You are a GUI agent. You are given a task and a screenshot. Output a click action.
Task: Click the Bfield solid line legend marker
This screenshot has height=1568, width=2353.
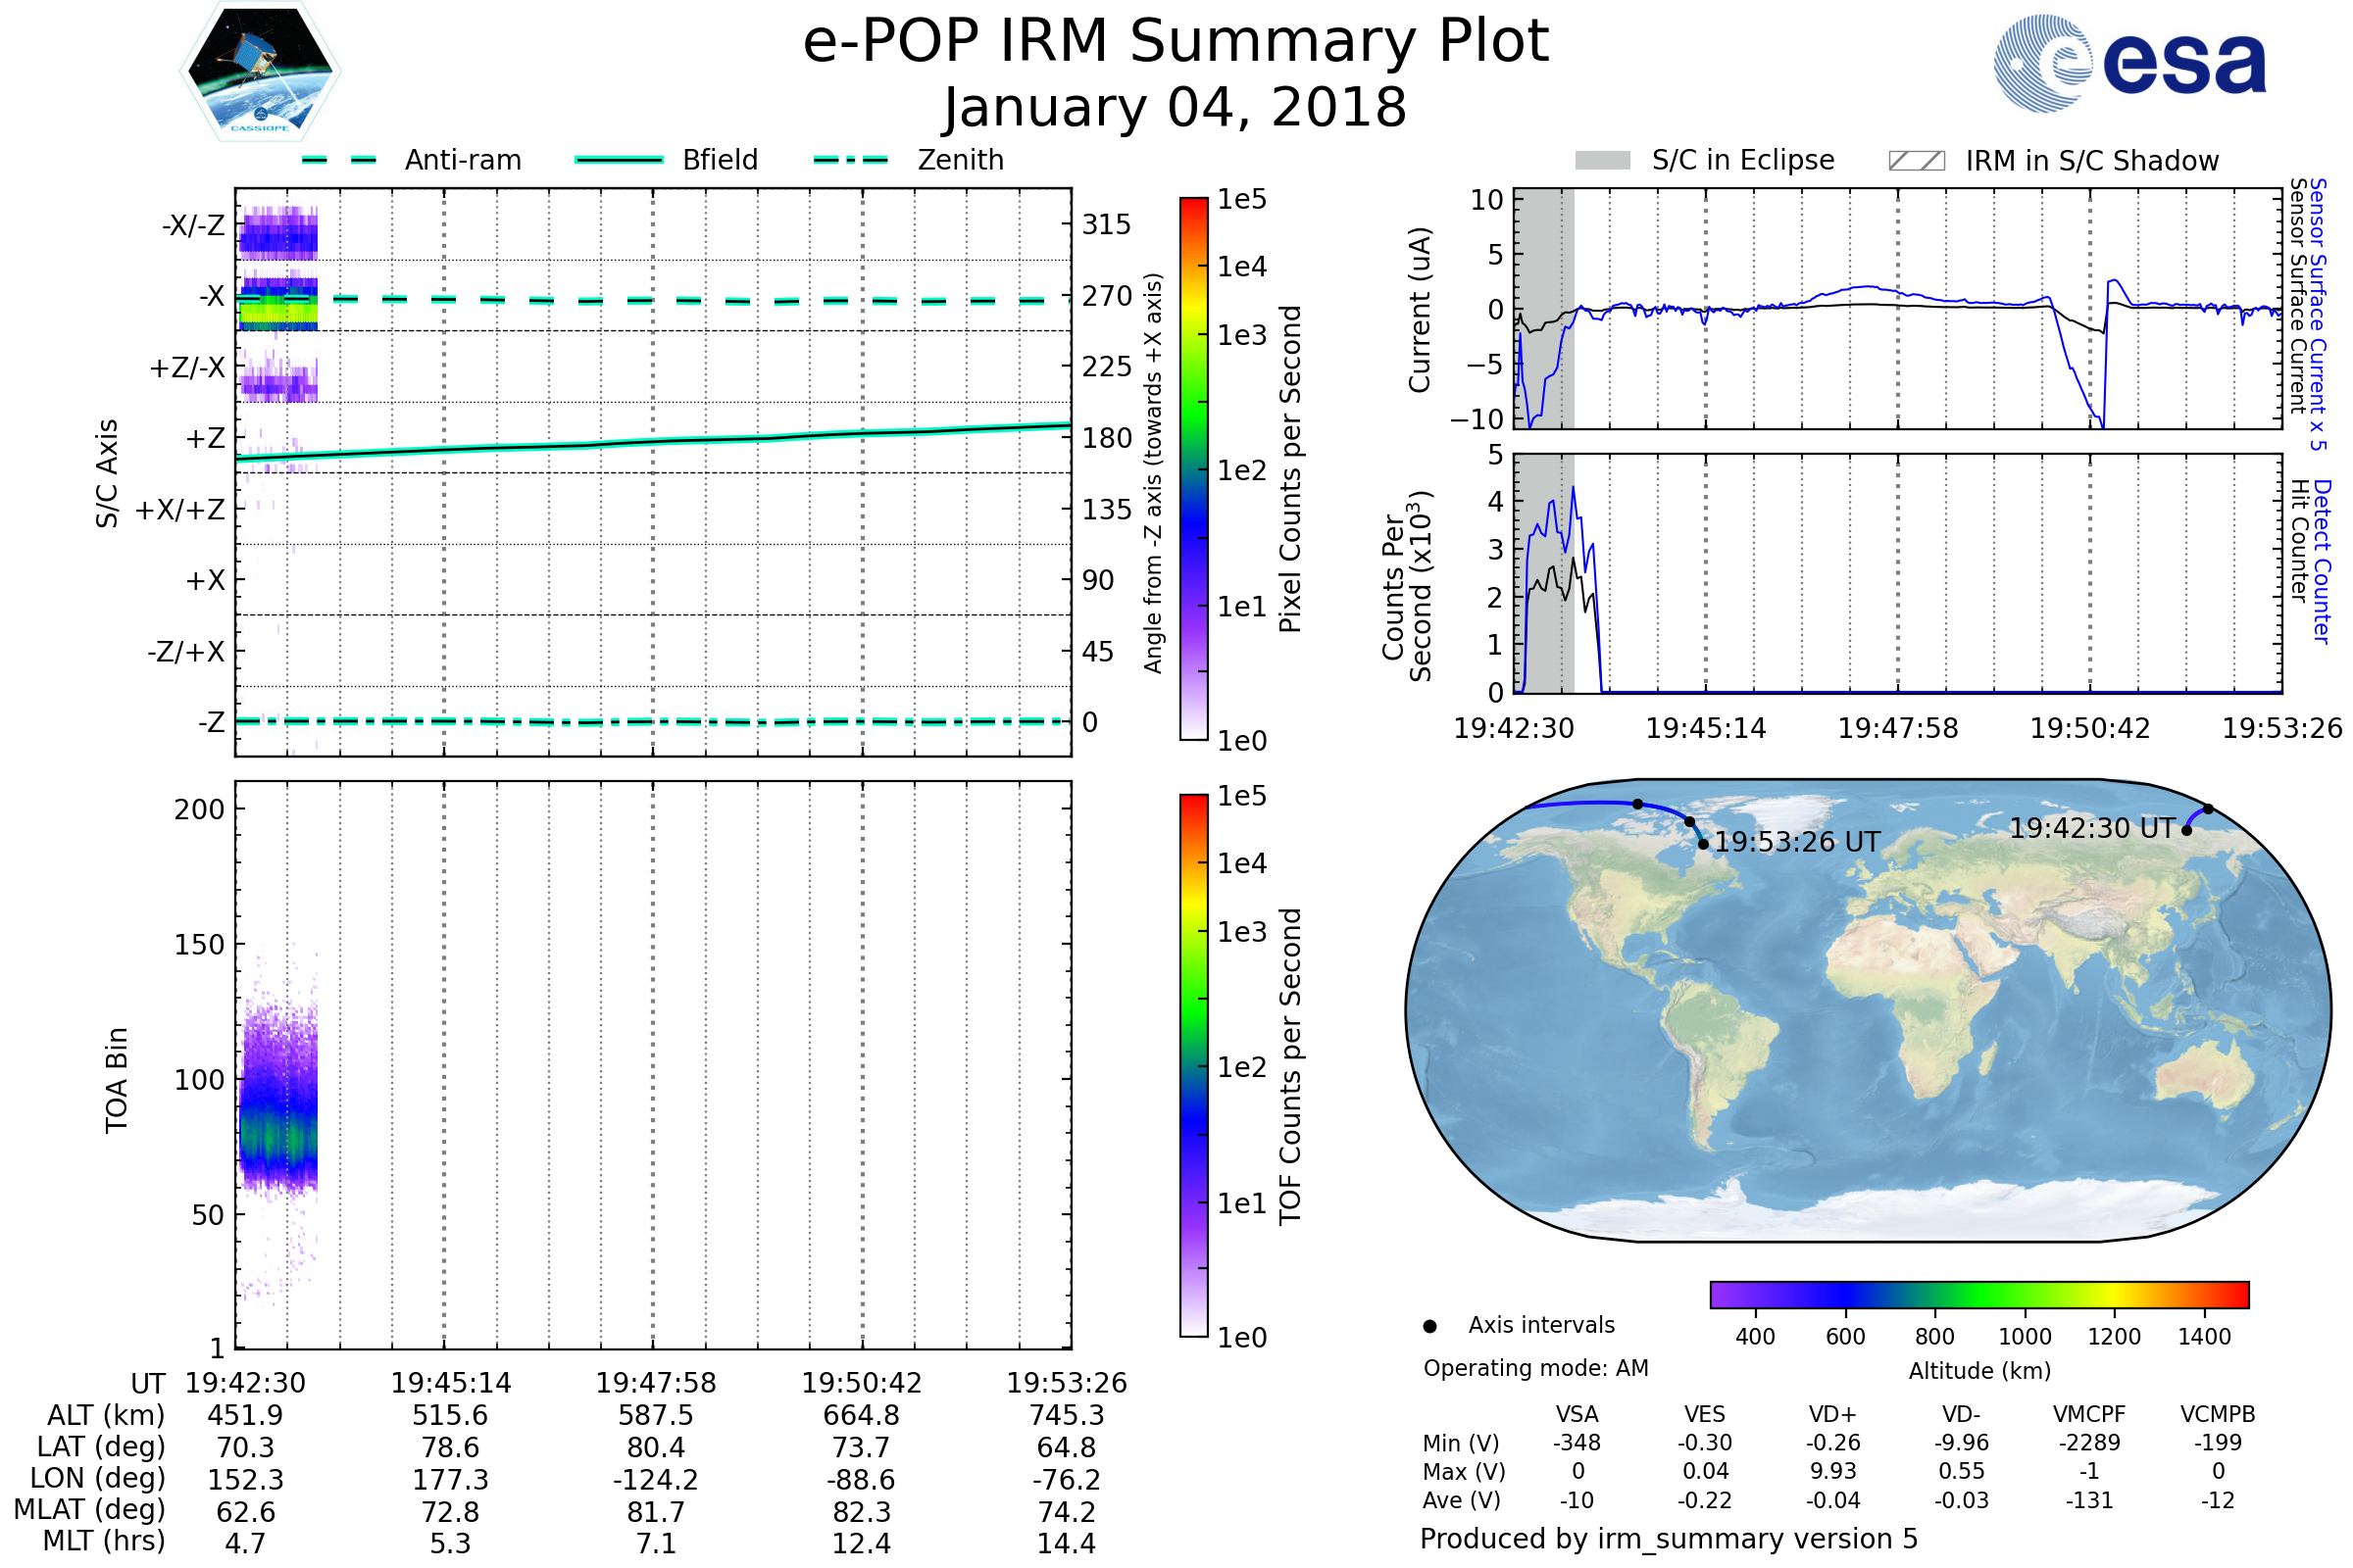pyautogui.click(x=619, y=160)
